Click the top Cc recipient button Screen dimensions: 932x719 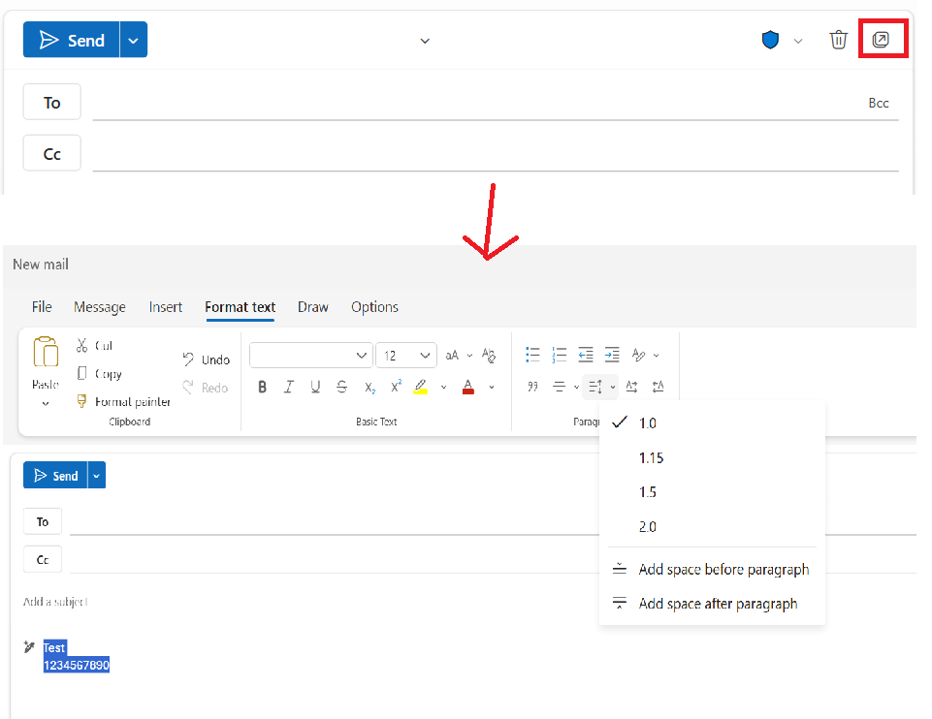click(x=51, y=154)
